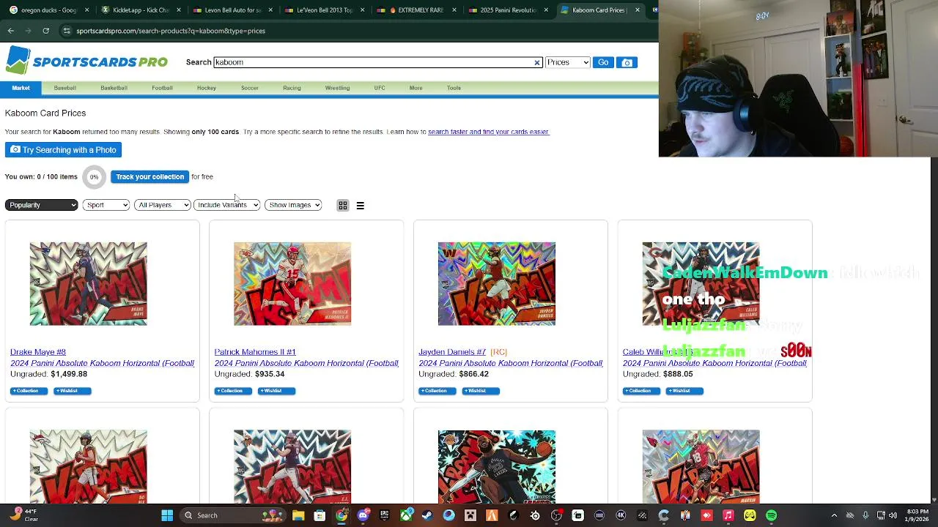
Task: Open the Popularity sort dropdown
Action: click(42, 205)
